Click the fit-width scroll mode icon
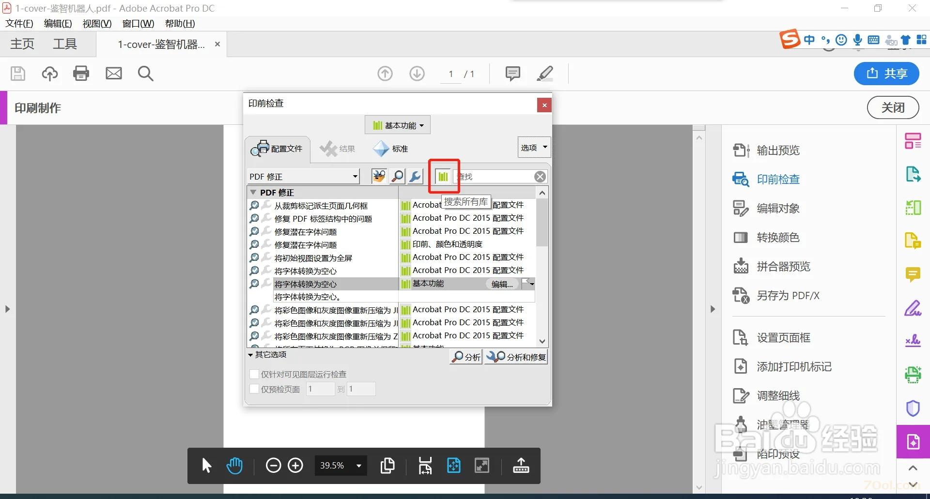Viewport: 930px width, 499px height. pyautogui.click(x=425, y=466)
